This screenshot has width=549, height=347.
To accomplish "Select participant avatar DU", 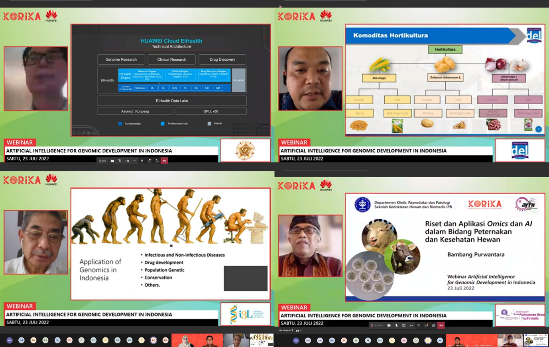I will tap(57, 340).
